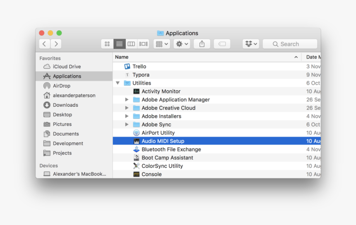Image resolution: width=356 pixels, height=225 pixels.
Task: Open Pictures in the sidebar
Action: coord(62,124)
